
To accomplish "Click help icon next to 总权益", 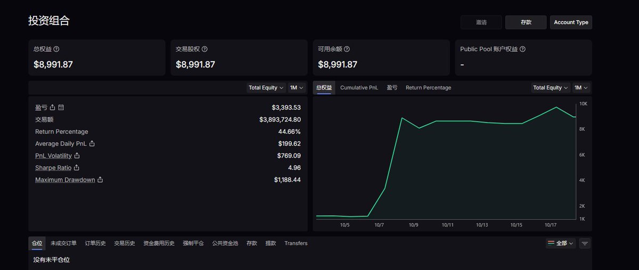I will [x=56, y=49].
